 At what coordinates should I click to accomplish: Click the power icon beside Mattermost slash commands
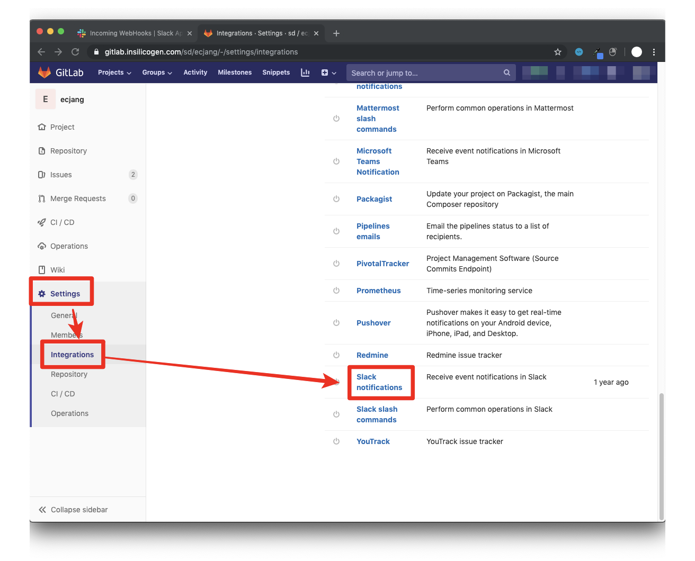coord(336,119)
